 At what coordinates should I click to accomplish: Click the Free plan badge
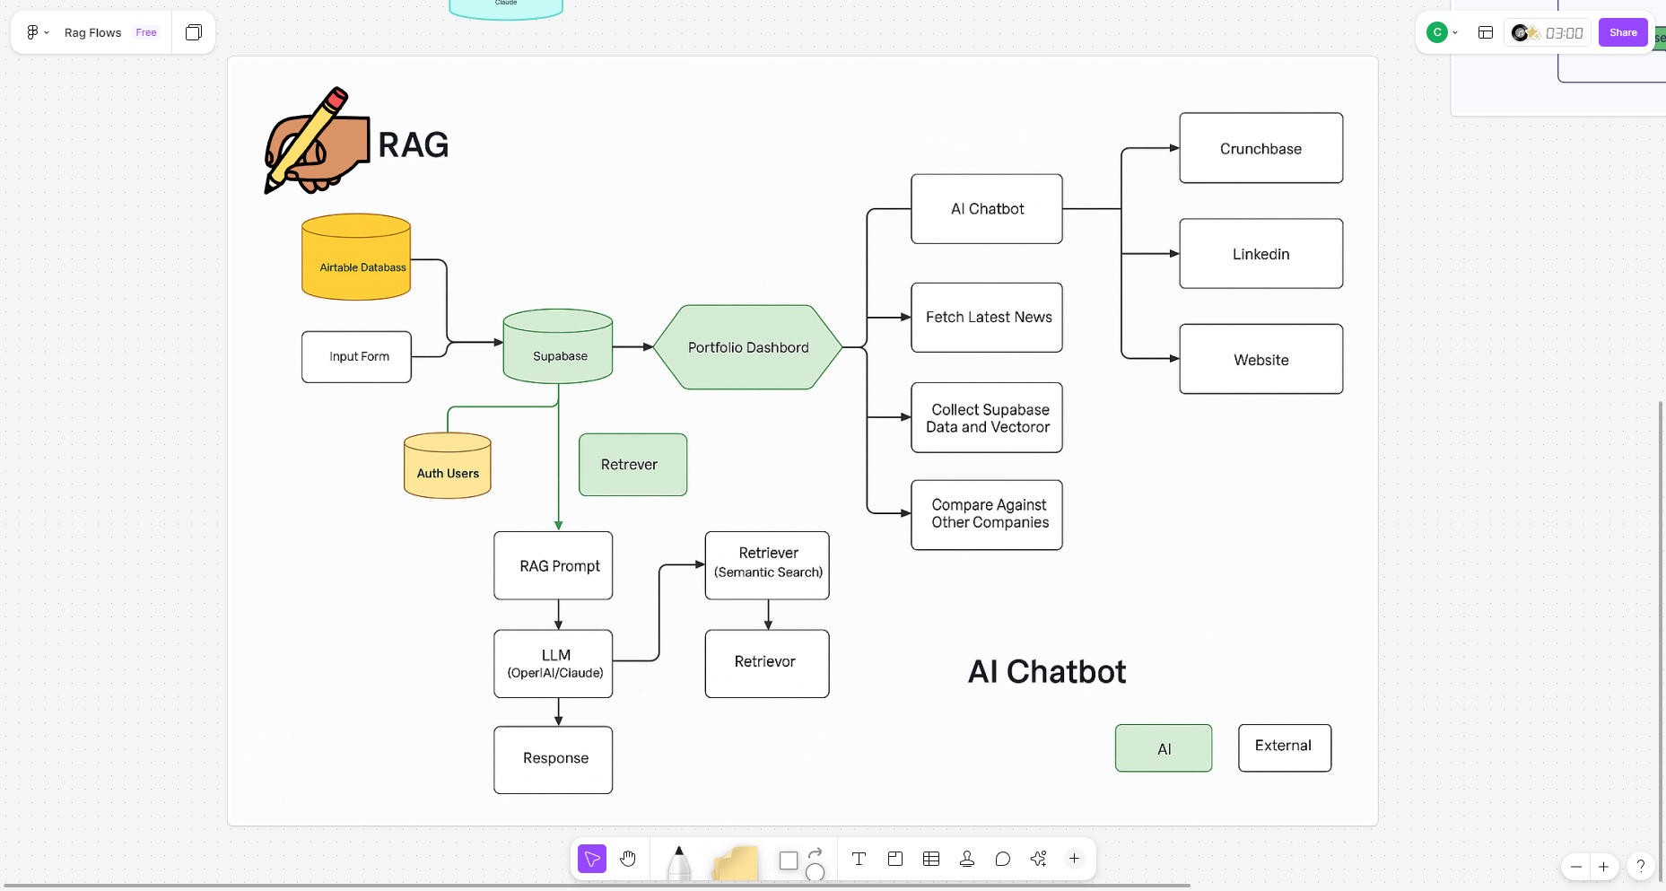point(146,32)
